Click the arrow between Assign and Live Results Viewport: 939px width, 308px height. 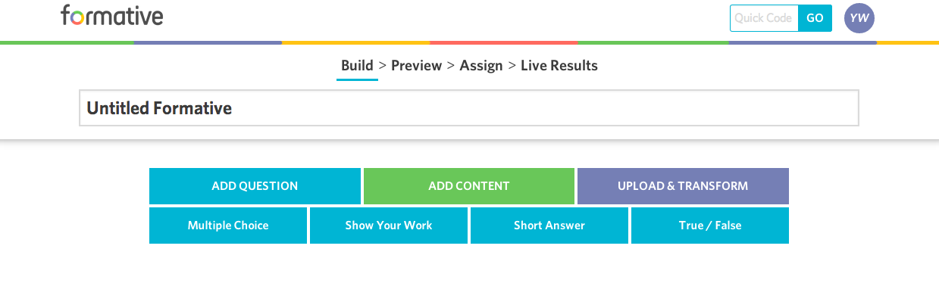coord(512,66)
